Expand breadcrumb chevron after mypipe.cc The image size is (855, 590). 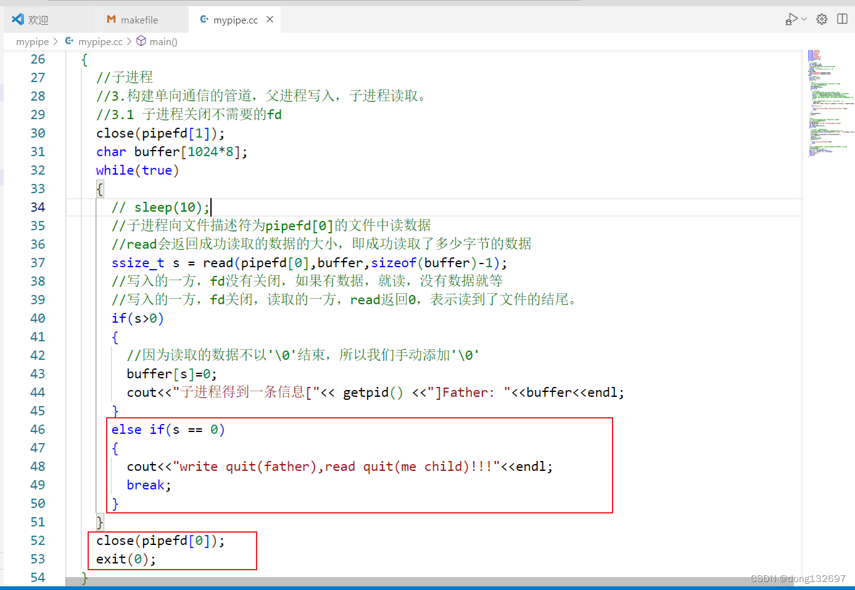coord(129,41)
